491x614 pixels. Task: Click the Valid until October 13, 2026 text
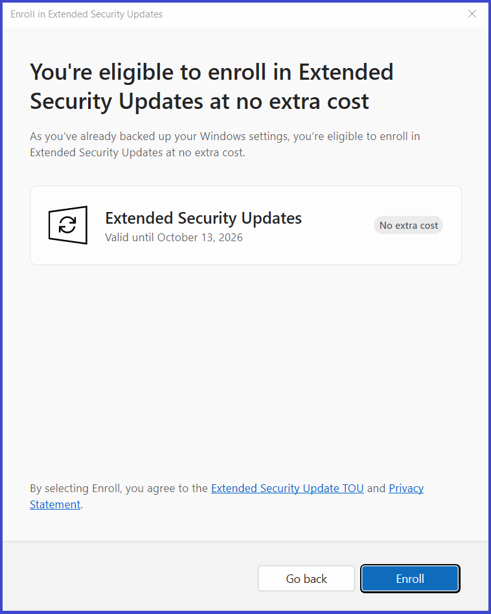click(x=174, y=237)
